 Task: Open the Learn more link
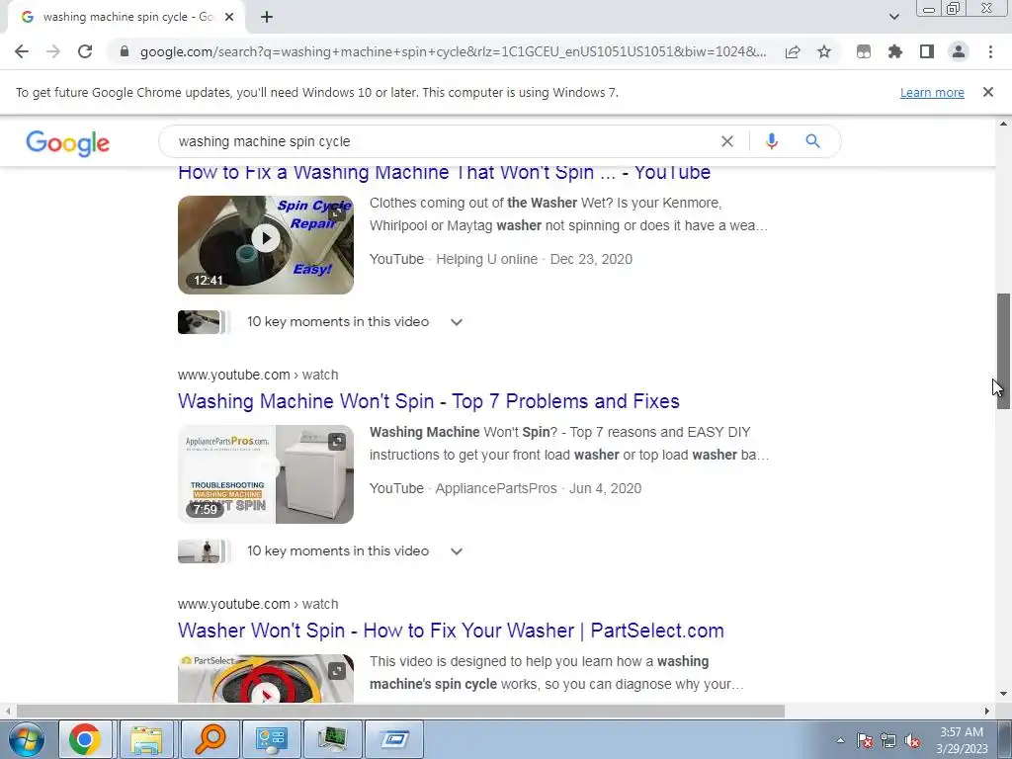[932, 92]
